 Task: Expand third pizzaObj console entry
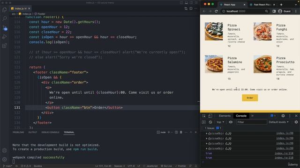tap(206, 143)
